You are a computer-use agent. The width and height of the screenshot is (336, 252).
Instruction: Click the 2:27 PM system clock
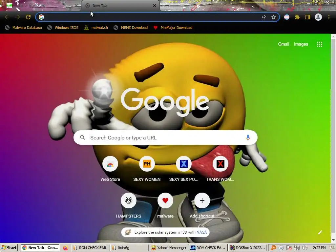pos(319,248)
